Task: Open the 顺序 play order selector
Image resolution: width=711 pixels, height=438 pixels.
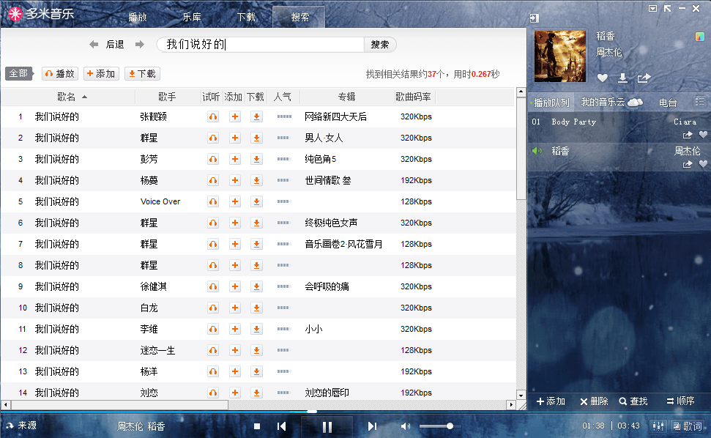Action: coord(681,401)
